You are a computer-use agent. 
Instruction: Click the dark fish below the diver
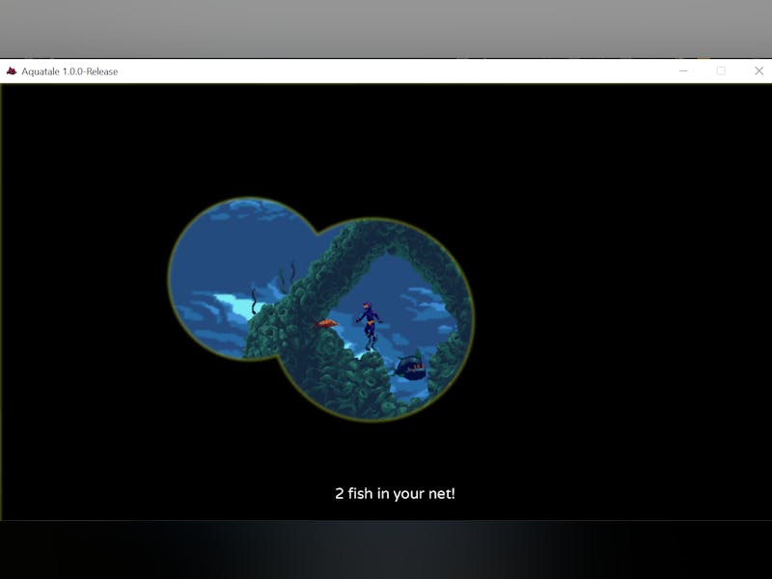[410, 368]
